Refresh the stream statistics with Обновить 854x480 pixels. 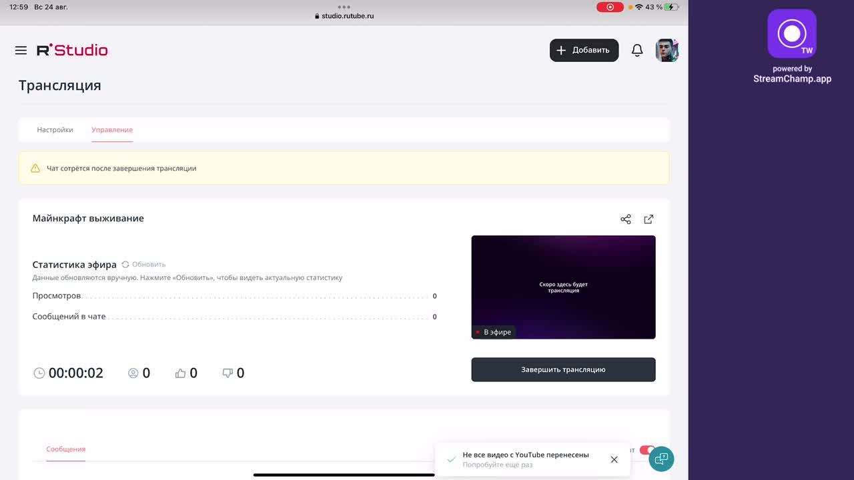tap(143, 265)
